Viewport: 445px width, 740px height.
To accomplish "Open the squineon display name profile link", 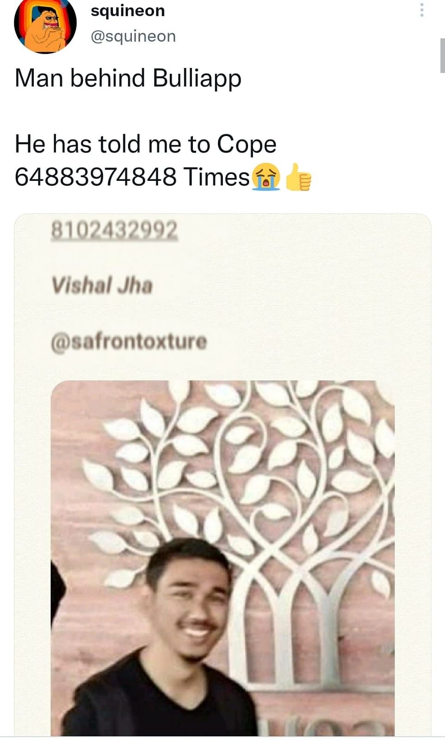I will click(128, 10).
